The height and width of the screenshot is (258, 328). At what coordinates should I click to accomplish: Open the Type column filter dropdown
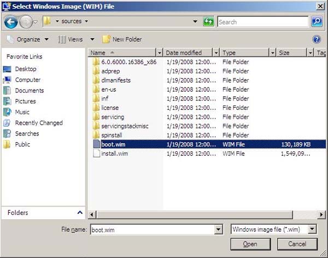pyautogui.click(x=273, y=52)
